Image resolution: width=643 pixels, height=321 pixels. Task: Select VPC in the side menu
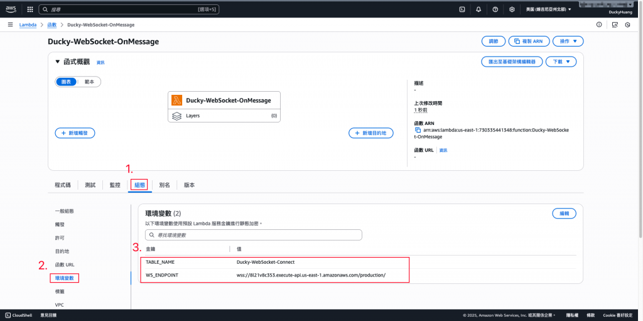coord(59,305)
